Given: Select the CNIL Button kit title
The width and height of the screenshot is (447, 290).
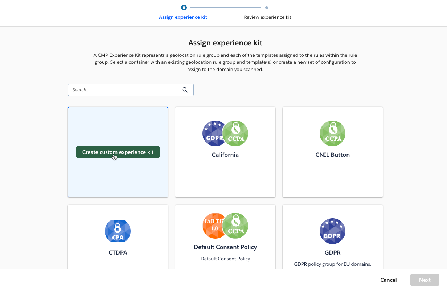Looking at the screenshot, I should [x=333, y=155].
